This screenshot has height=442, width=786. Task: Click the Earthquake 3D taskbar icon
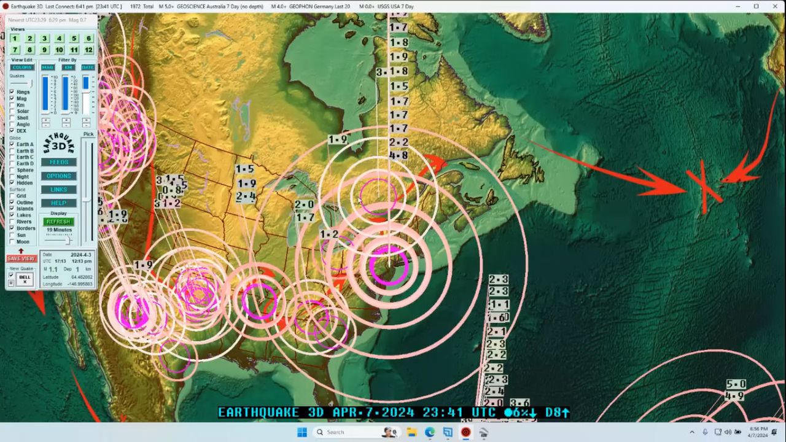pyautogui.click(x=465, y=432)
